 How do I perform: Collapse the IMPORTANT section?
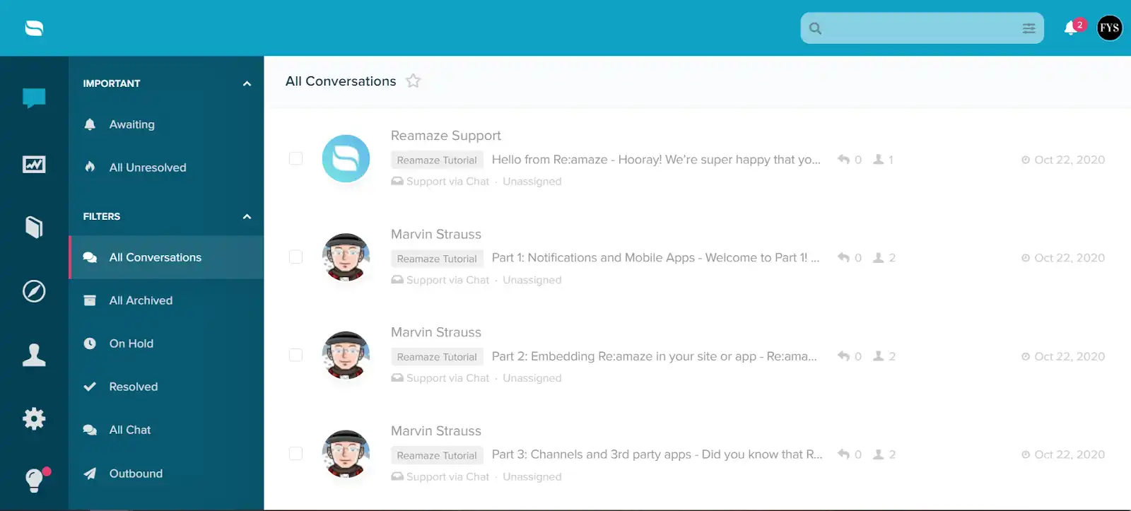click(x=247, y=83)
